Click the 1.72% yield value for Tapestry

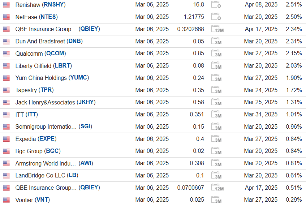click(293, 90)
